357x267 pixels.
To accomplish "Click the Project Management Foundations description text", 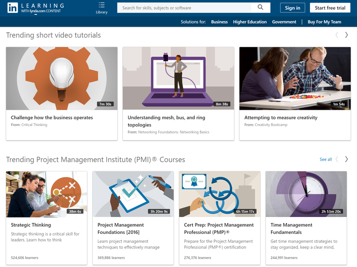I will point(129,244).
